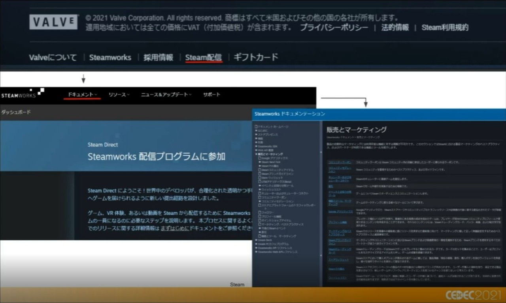
Task: Click the Valve logo in the footer
Action: (x=53, y=22)
